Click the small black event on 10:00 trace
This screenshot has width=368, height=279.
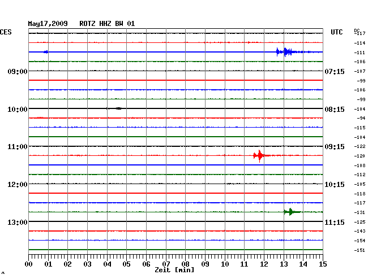119,108
